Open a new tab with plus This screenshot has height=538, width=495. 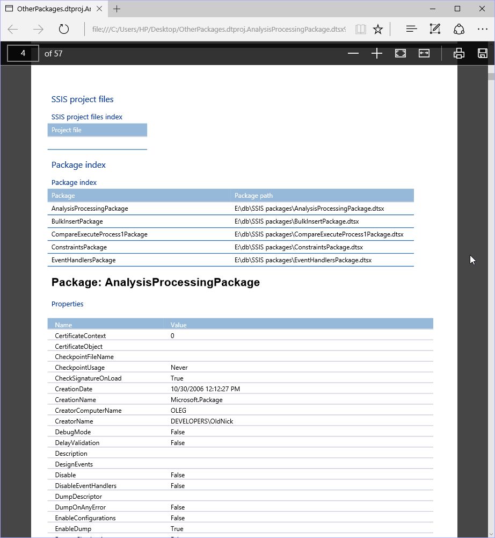pyautogui.click(x=117, y=9)
